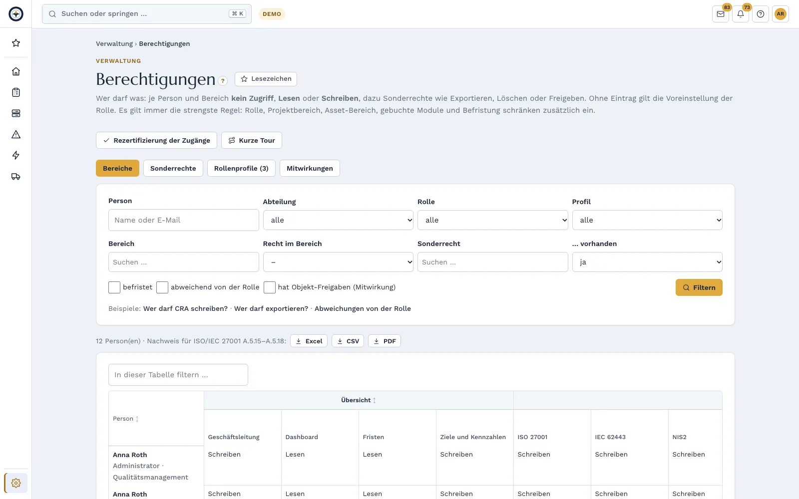Open AR user avatar menu
799x499 pixels.
781,14
